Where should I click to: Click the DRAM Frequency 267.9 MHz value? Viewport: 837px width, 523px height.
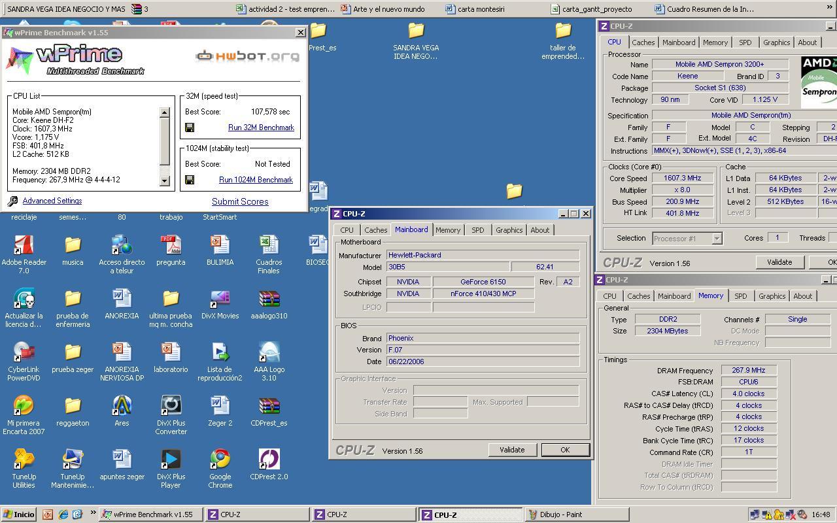click(x=749, y=371)
